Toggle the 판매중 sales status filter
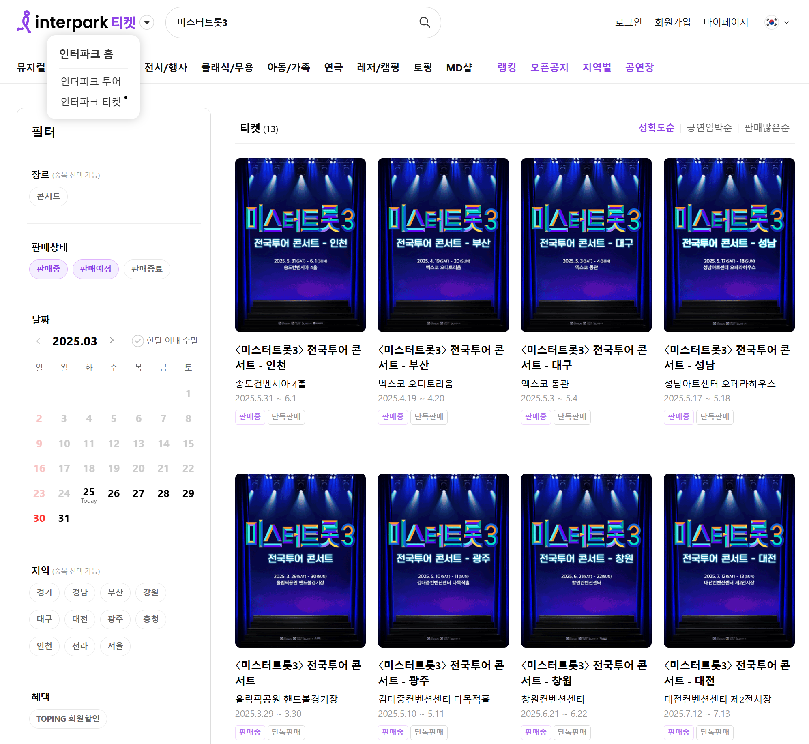 click(x=48, y=269)
